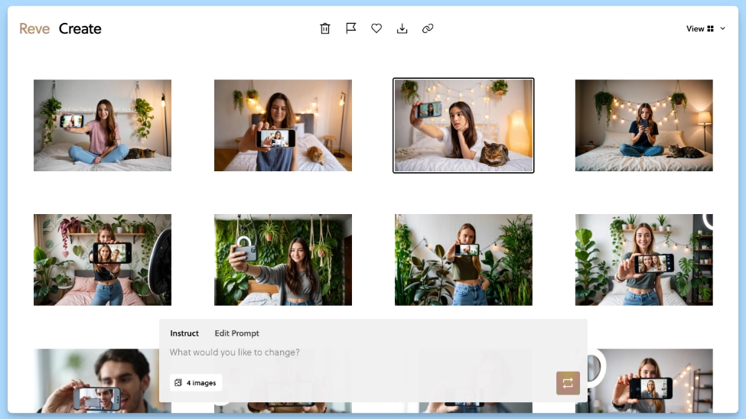Click the grid view icon
This screenshot has height=419, width=746.
coord(710,29)
